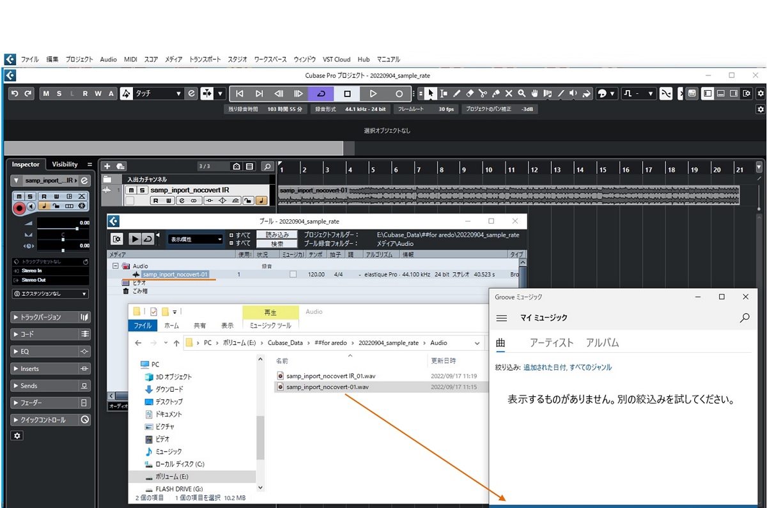
Task: Toggle global Mute (M) state button
Action: pos(45,94)
